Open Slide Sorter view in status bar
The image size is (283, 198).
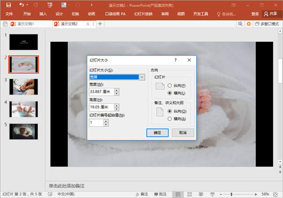pos(189,194)
